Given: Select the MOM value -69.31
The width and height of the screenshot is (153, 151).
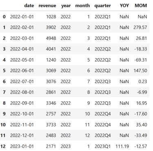Looking at the screenshot, I should (x=141, y=60).
